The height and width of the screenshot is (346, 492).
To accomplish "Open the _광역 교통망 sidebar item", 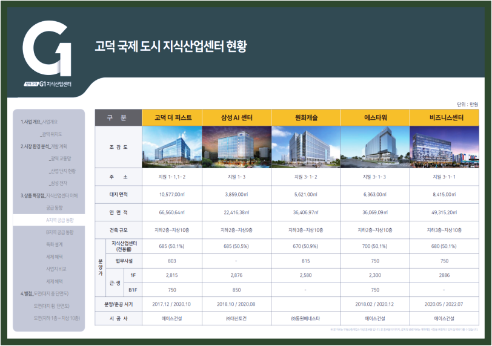I will pos(60,158).
